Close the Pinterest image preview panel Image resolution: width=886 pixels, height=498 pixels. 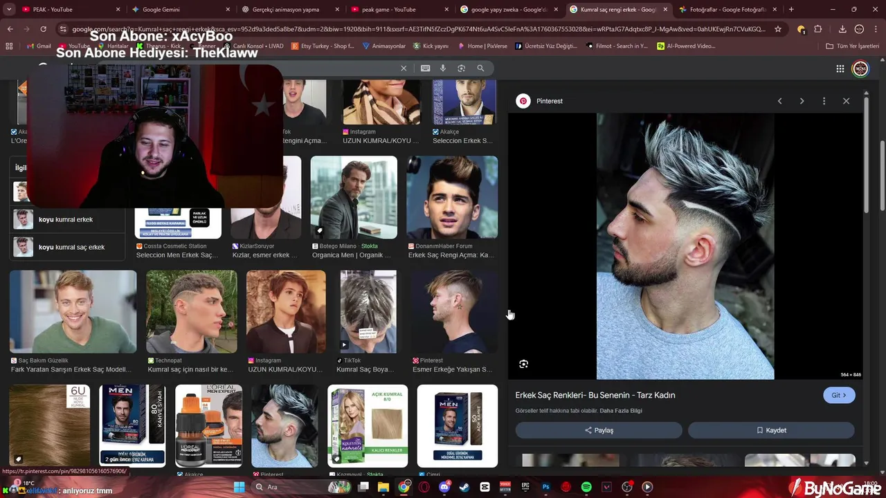(846, 101)
